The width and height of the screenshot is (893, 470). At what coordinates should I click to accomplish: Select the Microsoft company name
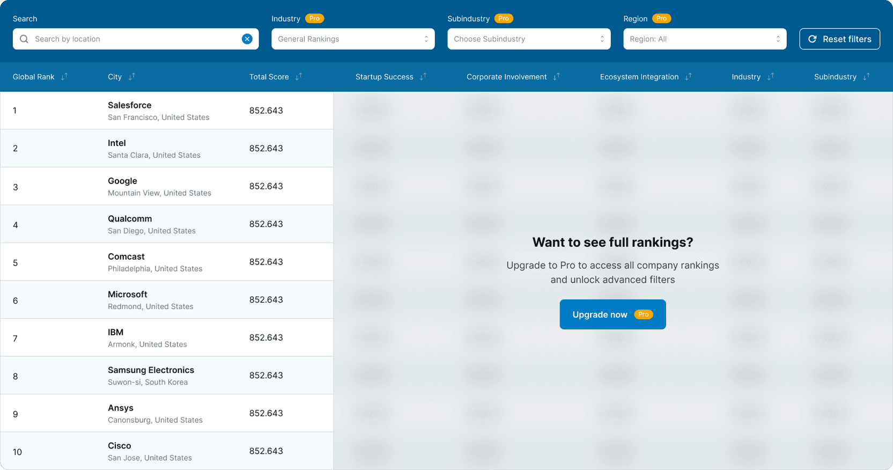[x=127, y=294]
